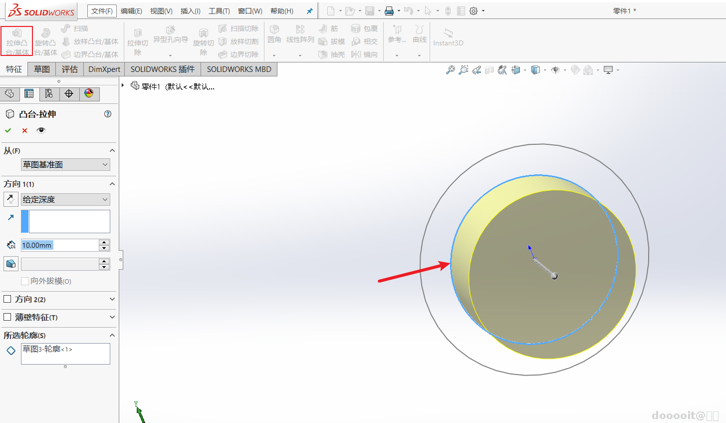Viewport: 726px width, 423px height.
Task: Click the reverse direction arrow button
Action: tap(10, 199)
